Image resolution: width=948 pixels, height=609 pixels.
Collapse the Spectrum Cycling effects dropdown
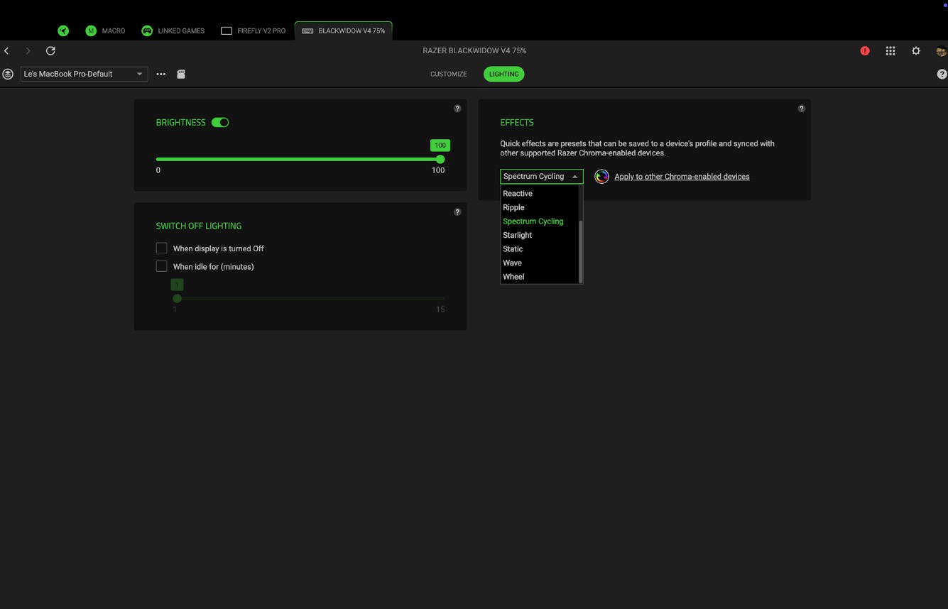(x=542, y=177)
